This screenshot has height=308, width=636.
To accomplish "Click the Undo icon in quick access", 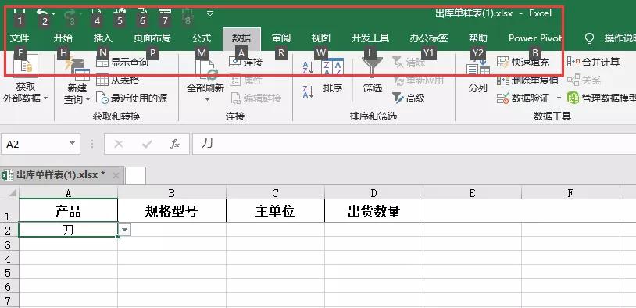I will click(x=41, y=13).
